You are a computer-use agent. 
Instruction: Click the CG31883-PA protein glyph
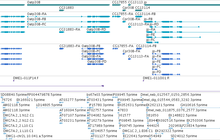click(62, 49)
